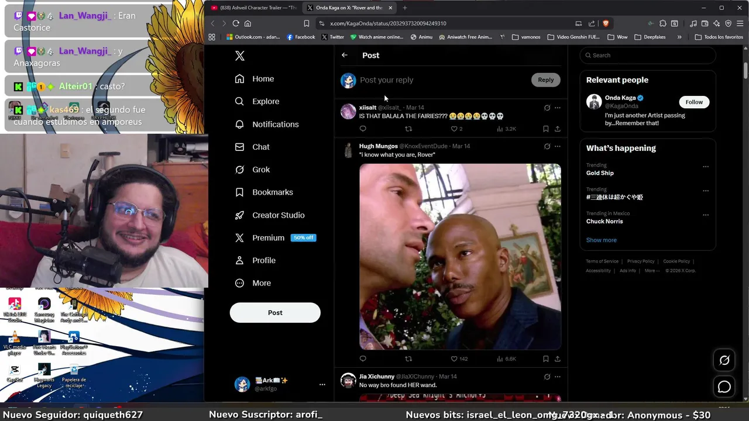
Task: Open Premium 50% off in sidebar
Action: click(275, 238)
